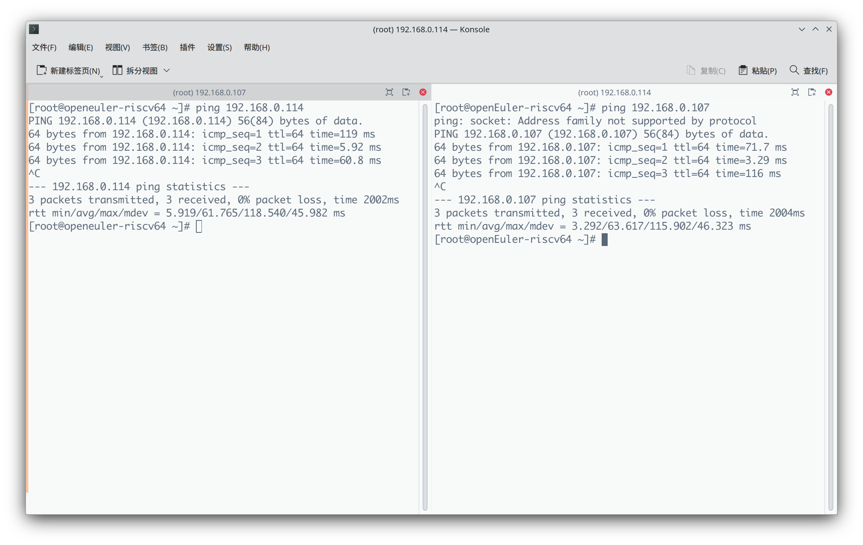Click the 复制 copy icon
The image size is (863, 545).
click(x=691, y=70)
